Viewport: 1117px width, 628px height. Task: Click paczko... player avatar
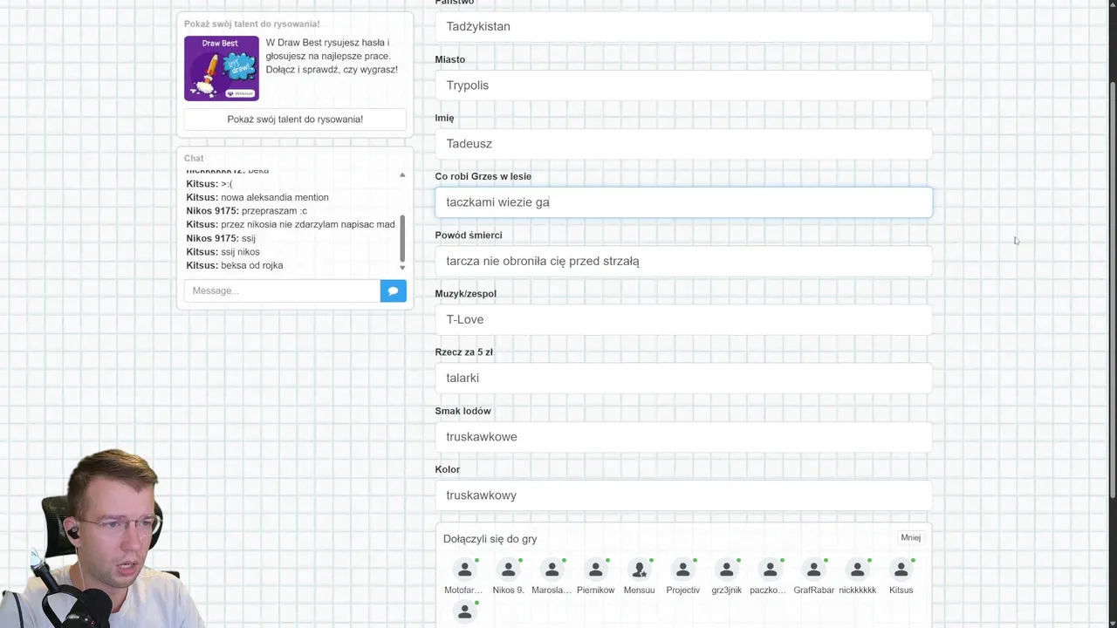point(770,570)
